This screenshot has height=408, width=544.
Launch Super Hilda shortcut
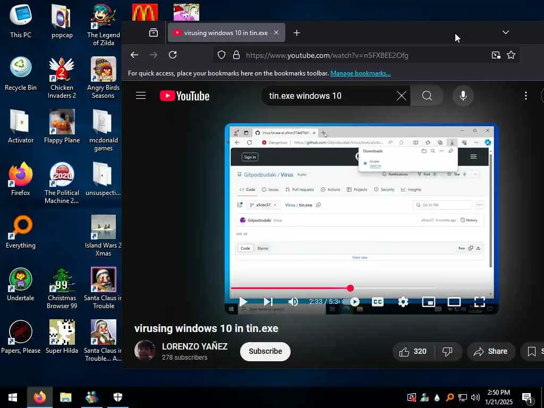pyautogui.click(x=62, y=337)
